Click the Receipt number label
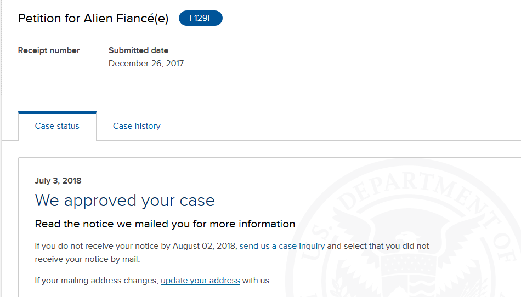521x297 pixels. (x=49, y=50)
